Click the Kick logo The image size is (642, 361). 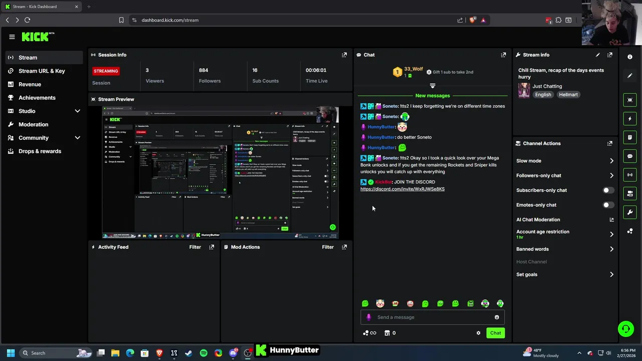[38, 37]
